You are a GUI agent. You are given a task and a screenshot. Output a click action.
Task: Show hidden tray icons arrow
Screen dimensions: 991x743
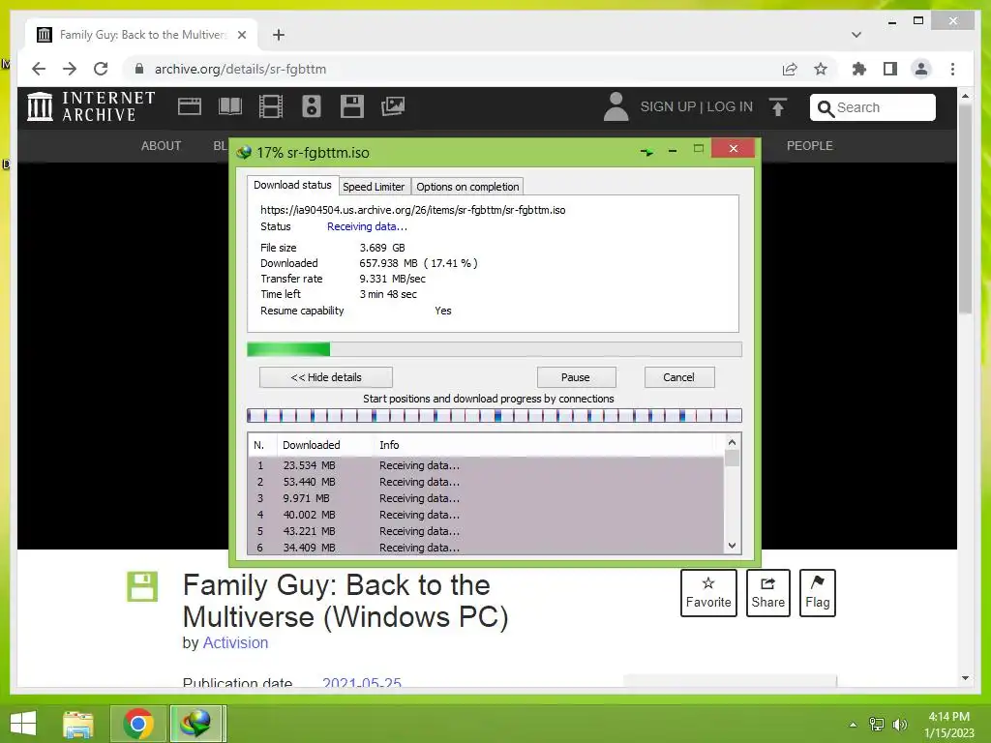pos(854,725)
